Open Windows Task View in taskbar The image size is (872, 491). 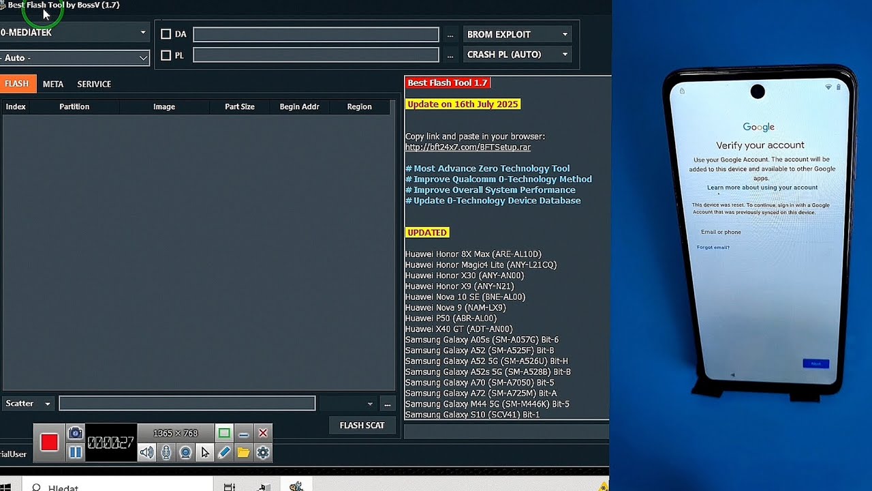(230, 487)
